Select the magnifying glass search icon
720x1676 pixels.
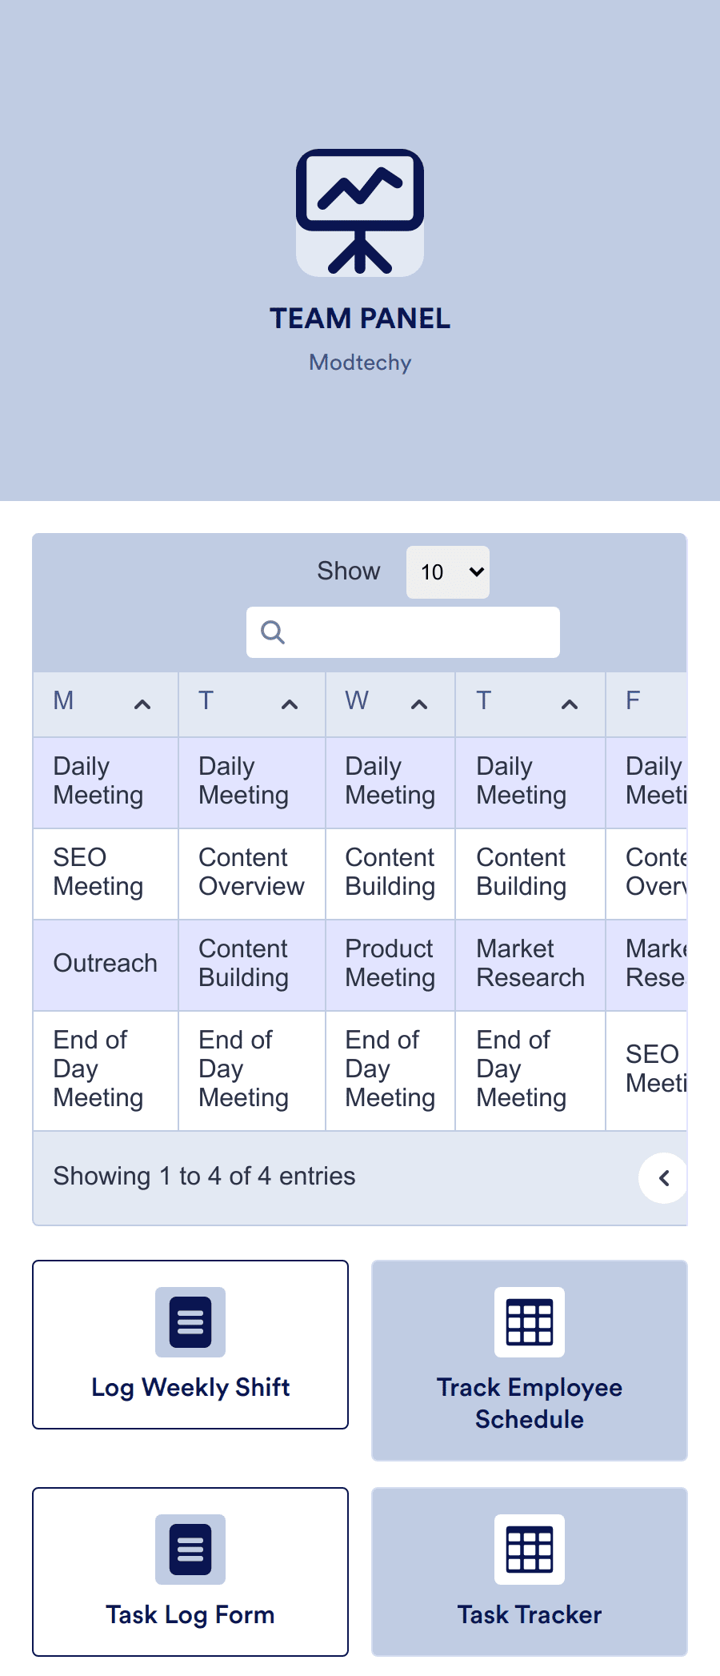pyautogui.click(x=272, y=632)
